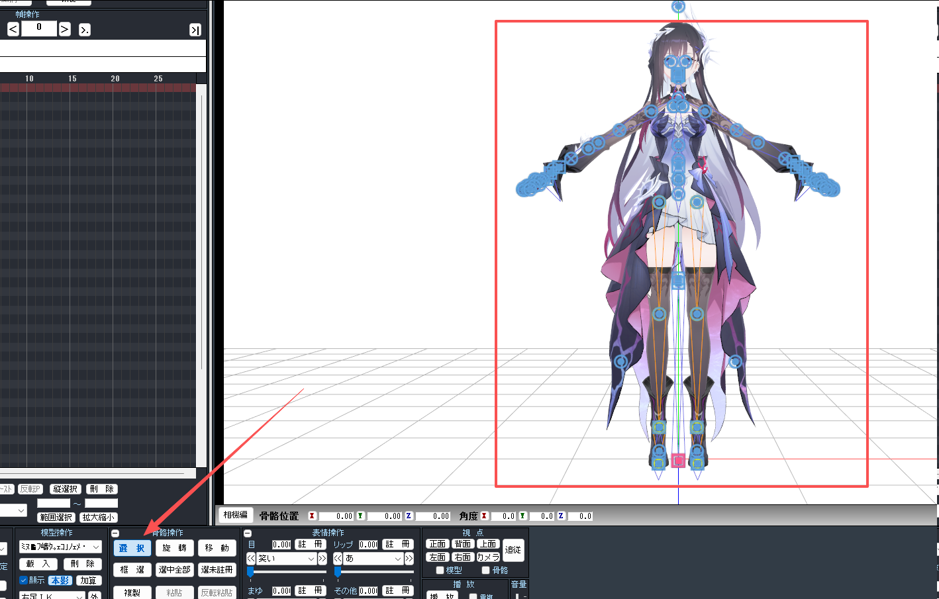Switch view to 上面 top
The image size is (939, 599).
pyautogui.click(x=488, y=544)
